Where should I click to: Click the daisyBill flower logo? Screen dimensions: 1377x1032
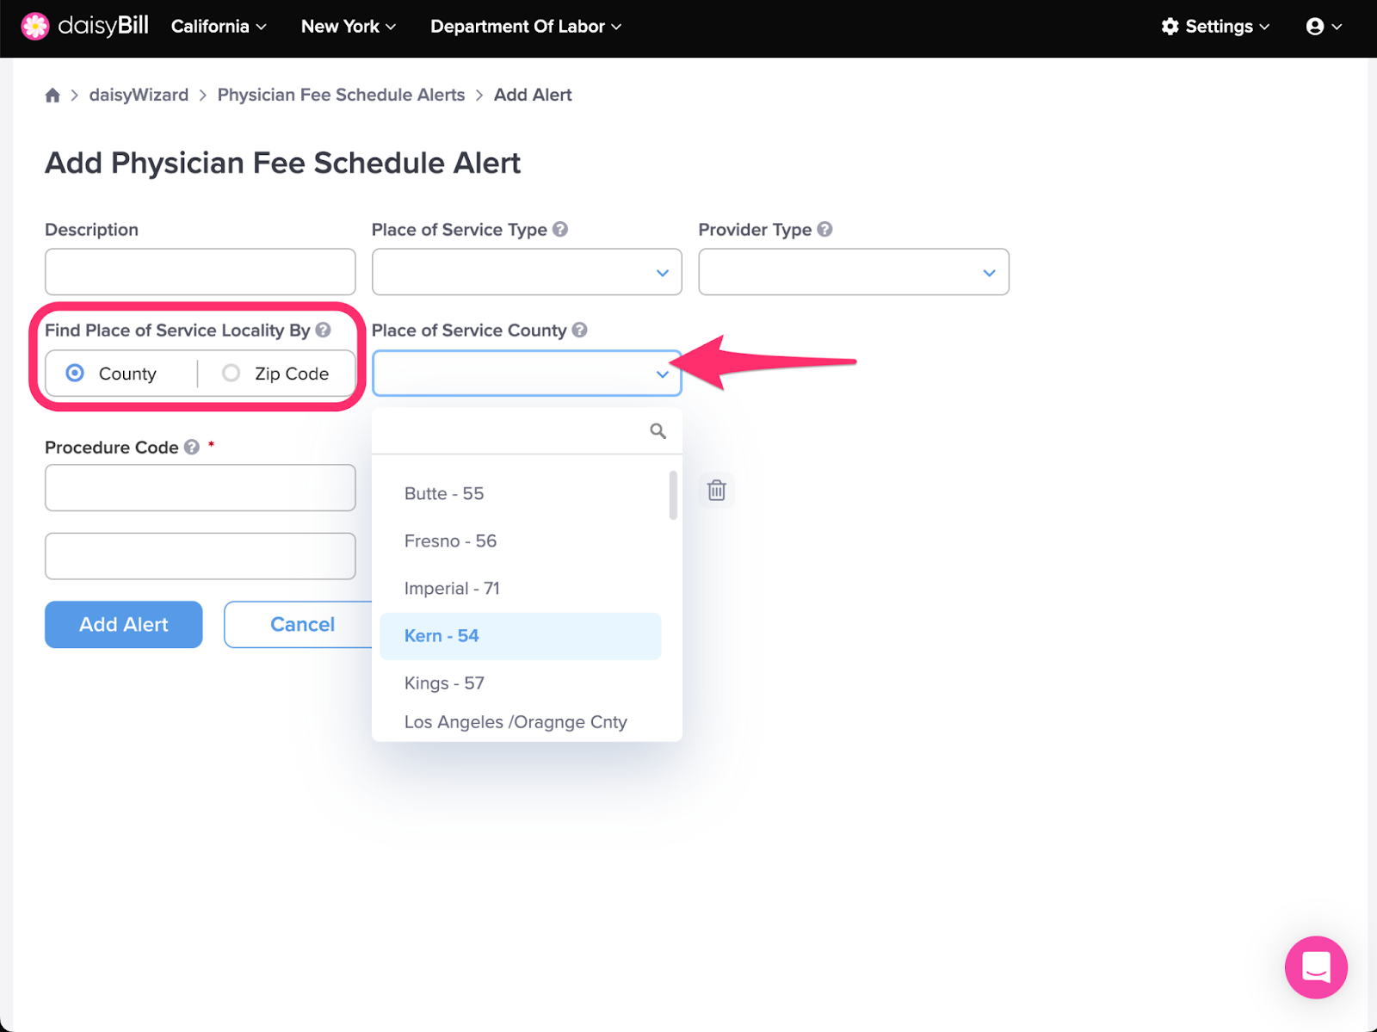[35, 27]
